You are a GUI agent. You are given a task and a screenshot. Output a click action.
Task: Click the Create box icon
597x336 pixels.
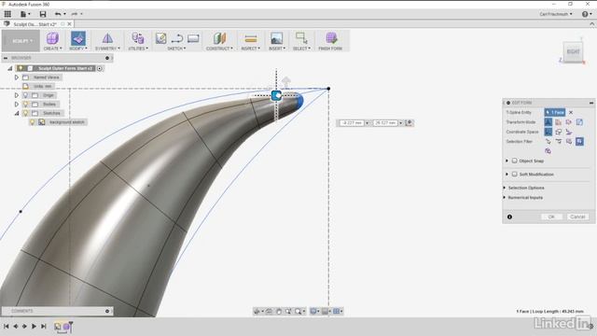coord(52,38)
